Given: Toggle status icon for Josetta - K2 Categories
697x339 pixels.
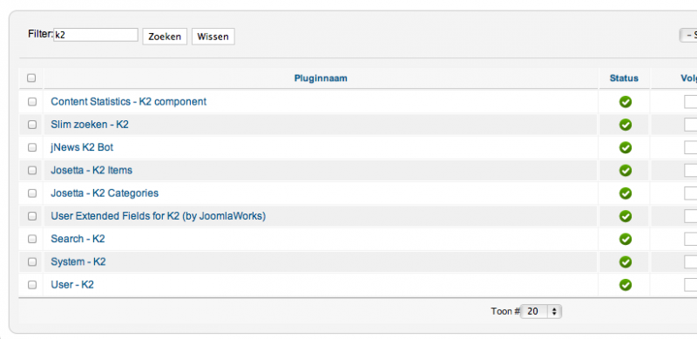Looking at the screenshot, I should point(626,193).
